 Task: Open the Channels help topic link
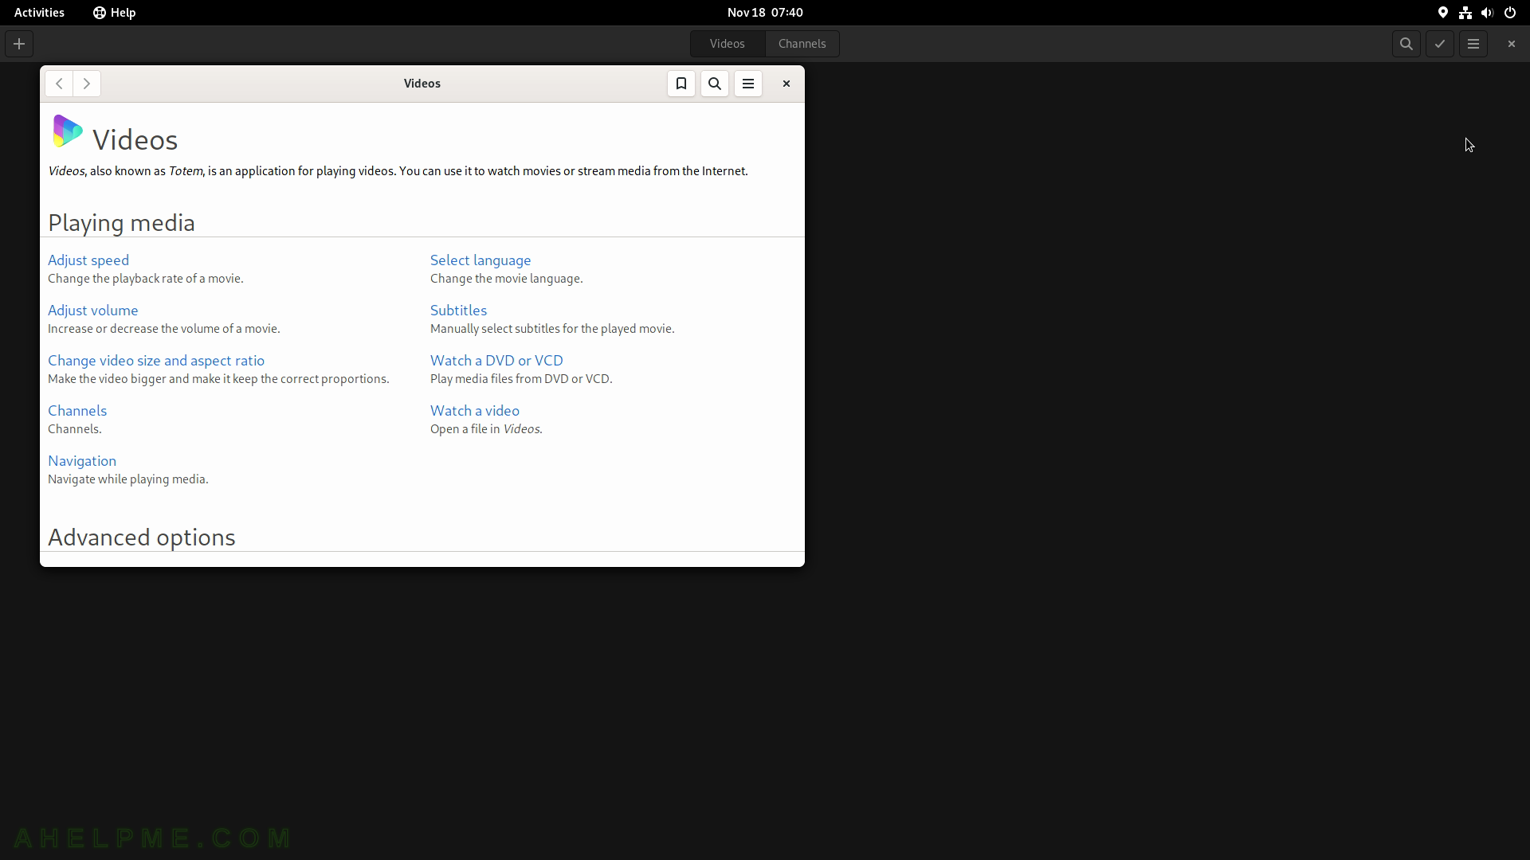coord(77,411)
